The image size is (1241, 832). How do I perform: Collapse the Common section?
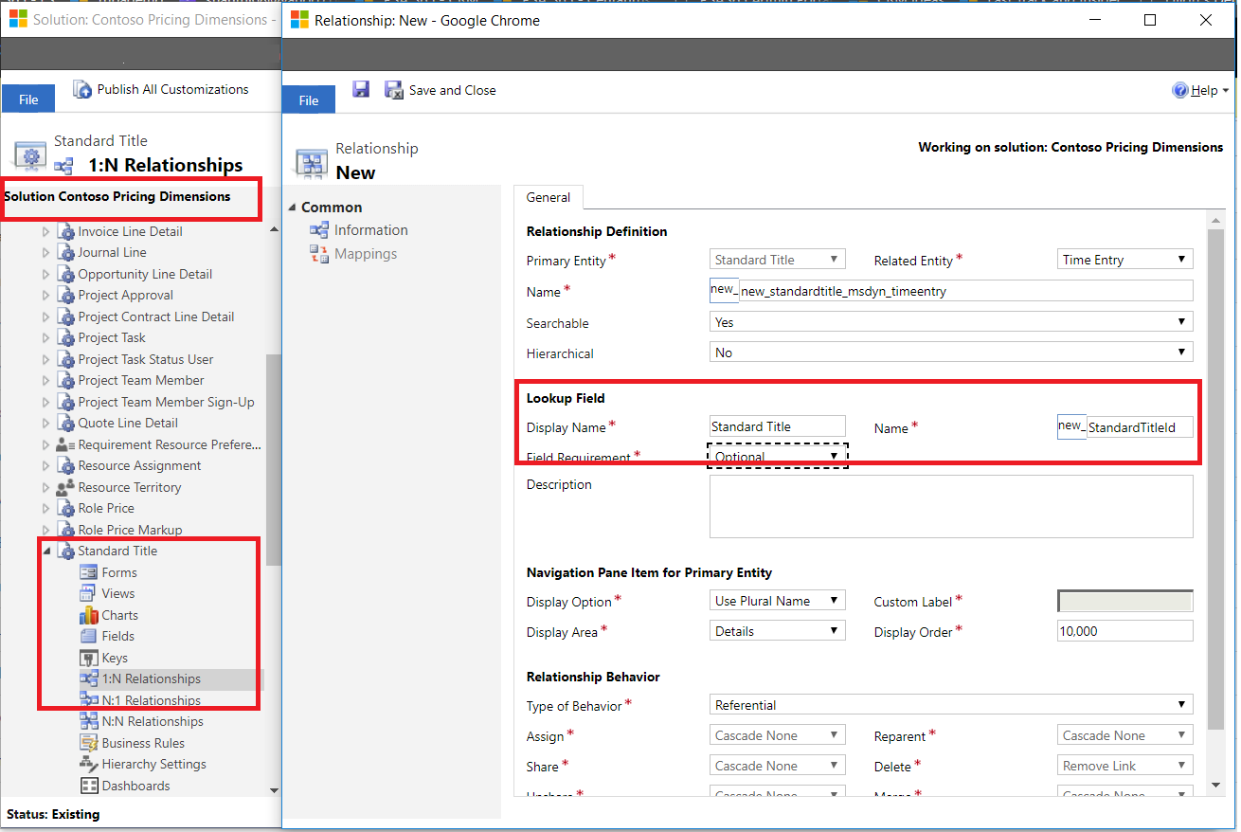(x=293, y=207)
